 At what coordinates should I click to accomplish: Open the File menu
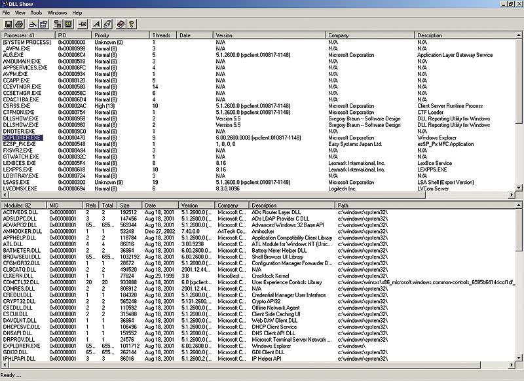(x=6, y=12)
